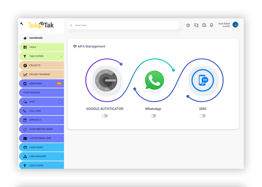This screenshot has height=187, width=262.
Task: Click the Admin Mail envelope icon
Action: click(25, 83)
